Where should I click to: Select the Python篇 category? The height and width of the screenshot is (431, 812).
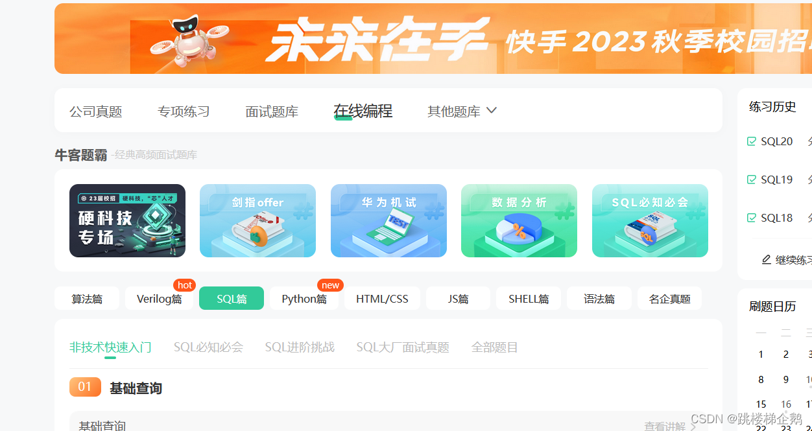[304, 299]
